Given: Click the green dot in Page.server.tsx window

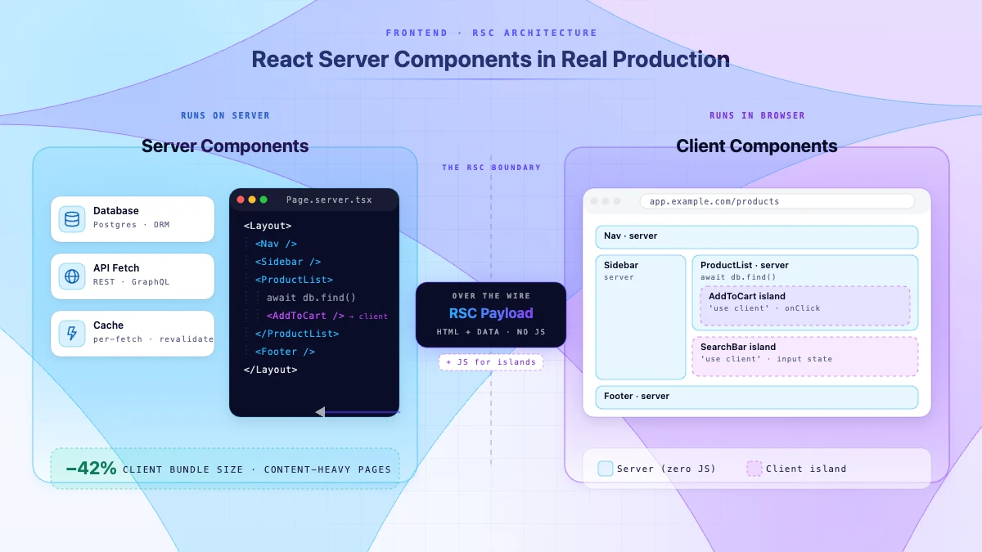Looking at the screenshot, I should [264, 200].
